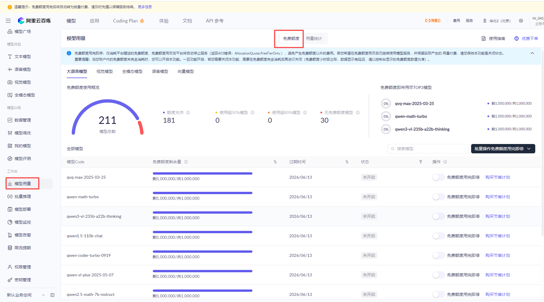Screen dimensions: 544x302
Task: Select the 全模态模型 category tab
Action: click(x=132, y=71)
